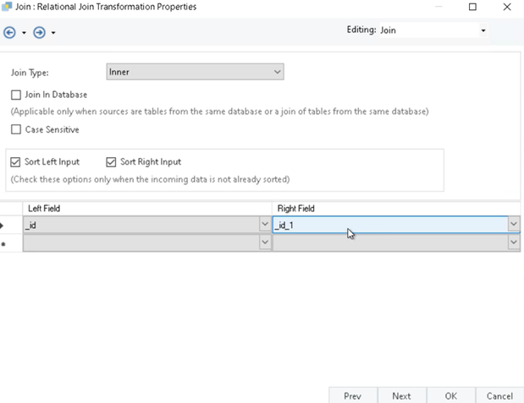This screenshot has height=403, width=524.
Task: Confirm with the OK button
Action: coord(450,395)
